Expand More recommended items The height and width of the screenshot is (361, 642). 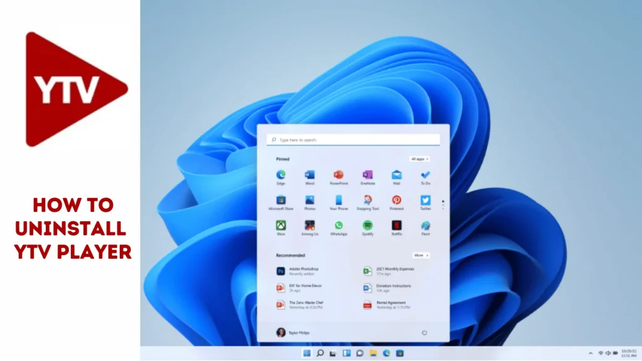(x=421, y=256)
